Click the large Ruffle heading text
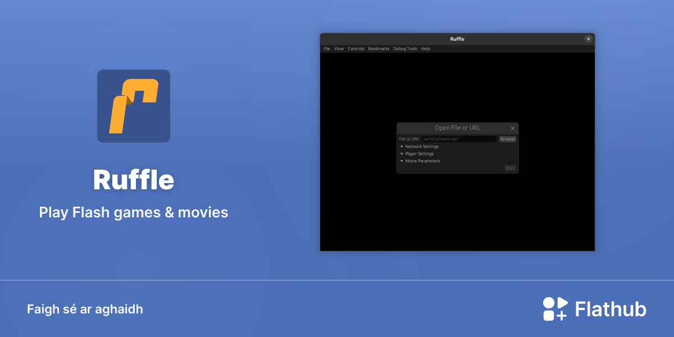The image size is (674, 337). (134, 180)
